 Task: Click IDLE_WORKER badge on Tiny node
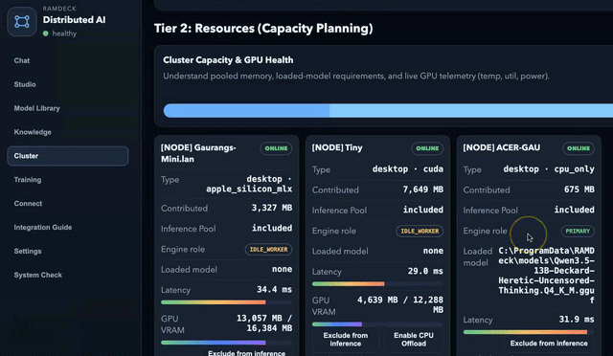click(420, 231)
